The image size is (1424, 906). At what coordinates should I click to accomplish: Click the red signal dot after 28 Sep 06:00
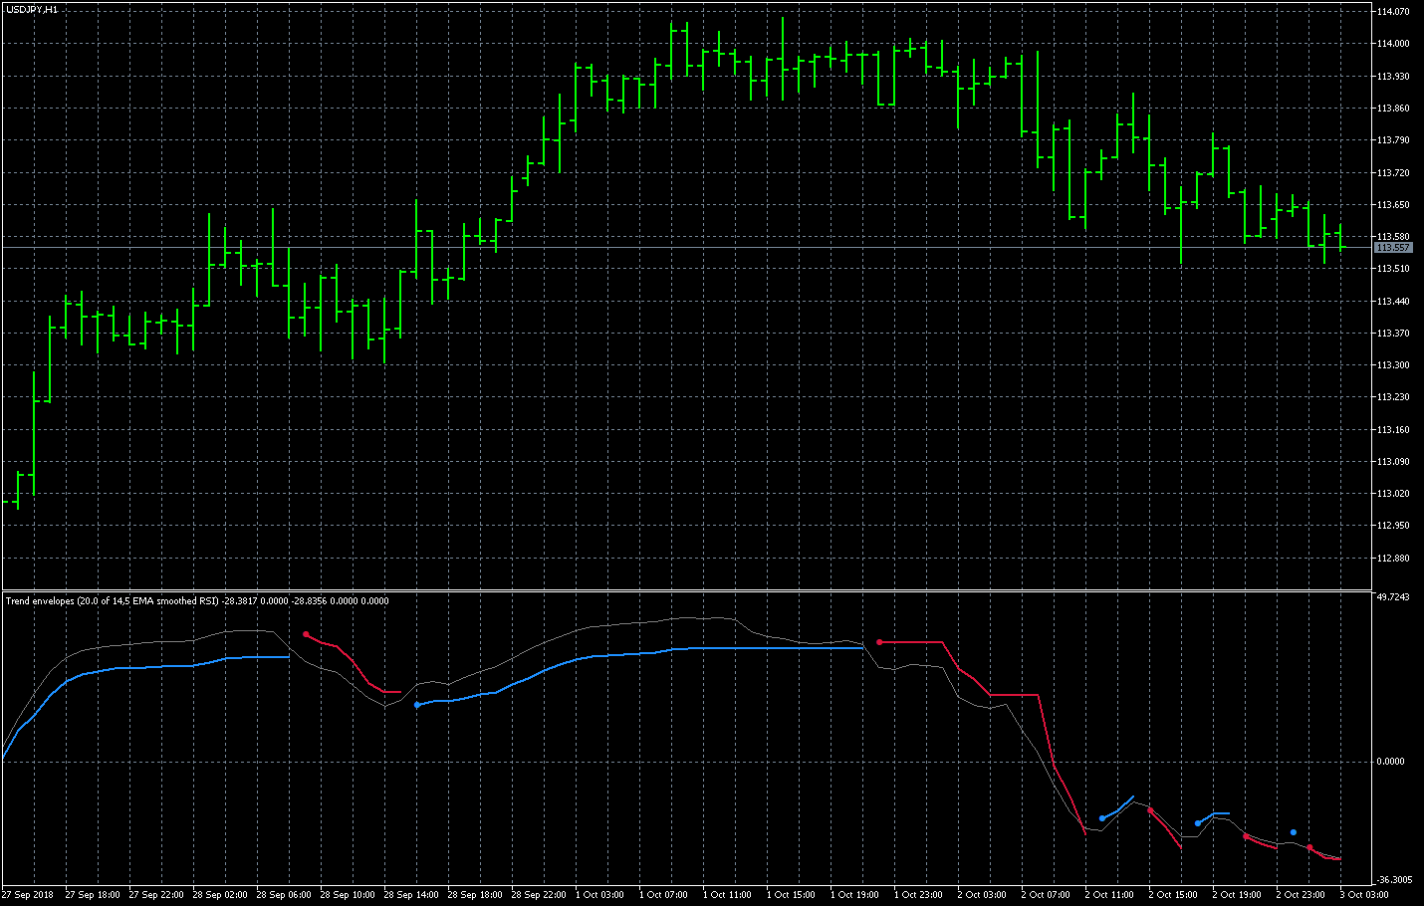tap(306, 634)
